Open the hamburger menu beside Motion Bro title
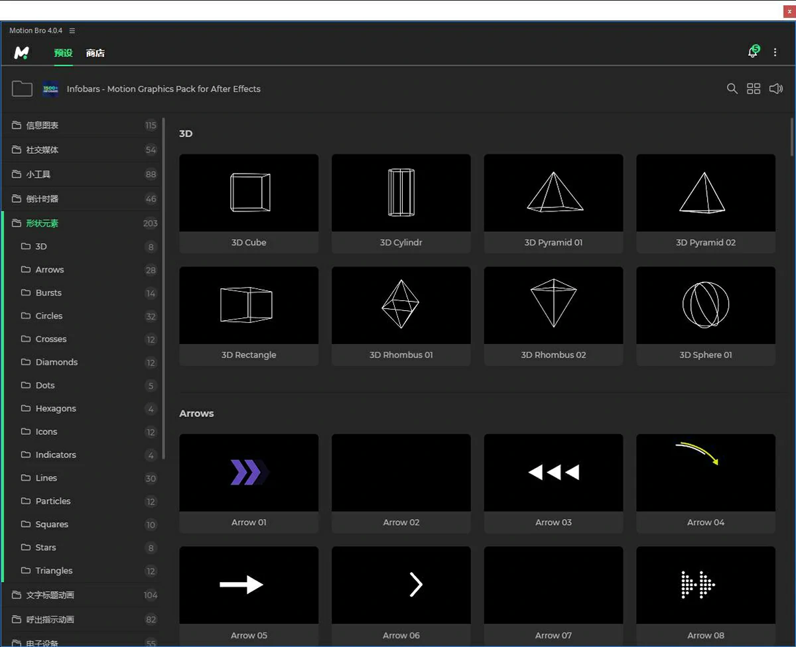 [72, 30]
